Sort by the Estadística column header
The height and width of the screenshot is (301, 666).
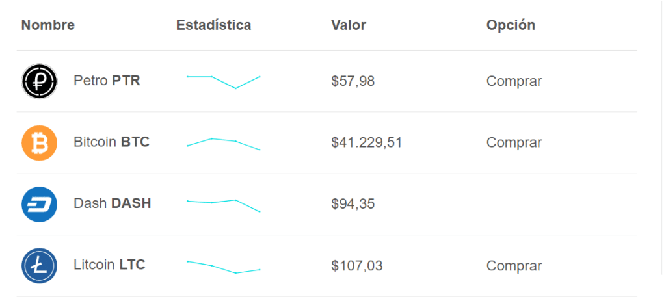tap(213, 25)
